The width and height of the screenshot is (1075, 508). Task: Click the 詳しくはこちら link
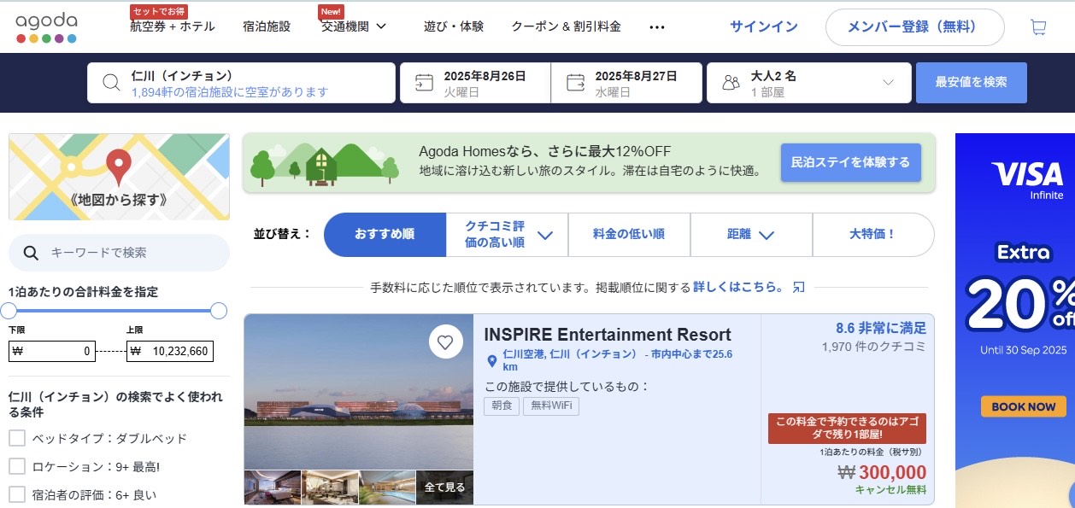(738, 287)
